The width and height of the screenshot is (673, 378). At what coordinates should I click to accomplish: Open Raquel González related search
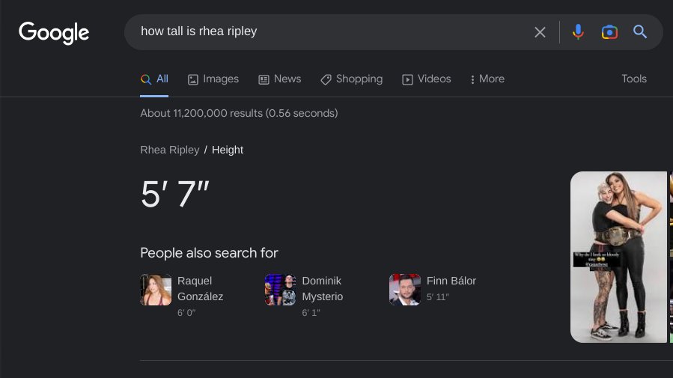tap(182, 296)
